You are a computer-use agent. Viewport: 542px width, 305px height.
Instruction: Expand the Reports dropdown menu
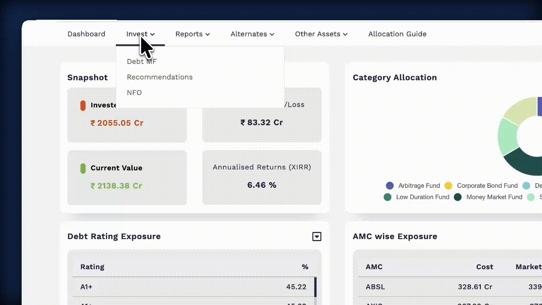pos(192,34)
